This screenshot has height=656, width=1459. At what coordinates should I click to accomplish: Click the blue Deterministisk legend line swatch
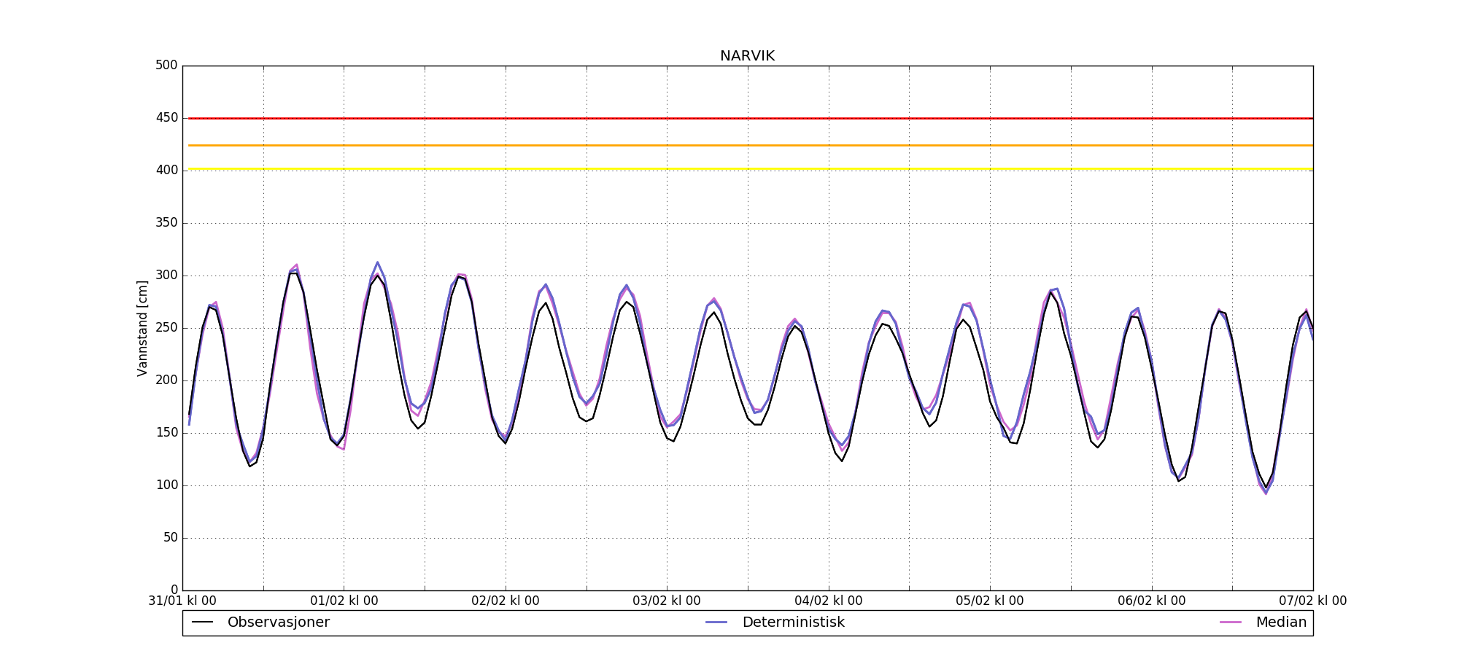717,622
